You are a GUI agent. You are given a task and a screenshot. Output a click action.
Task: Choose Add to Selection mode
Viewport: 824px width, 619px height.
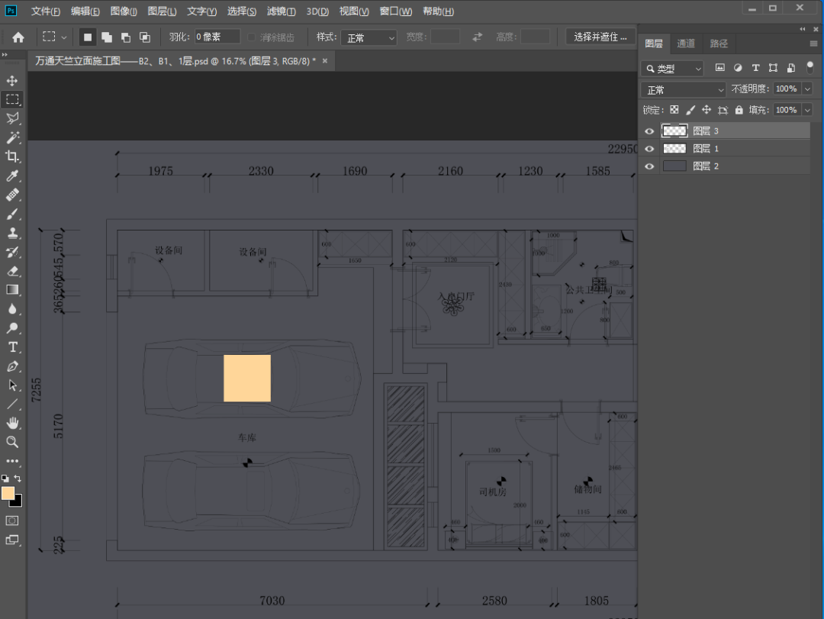[107, 37]
